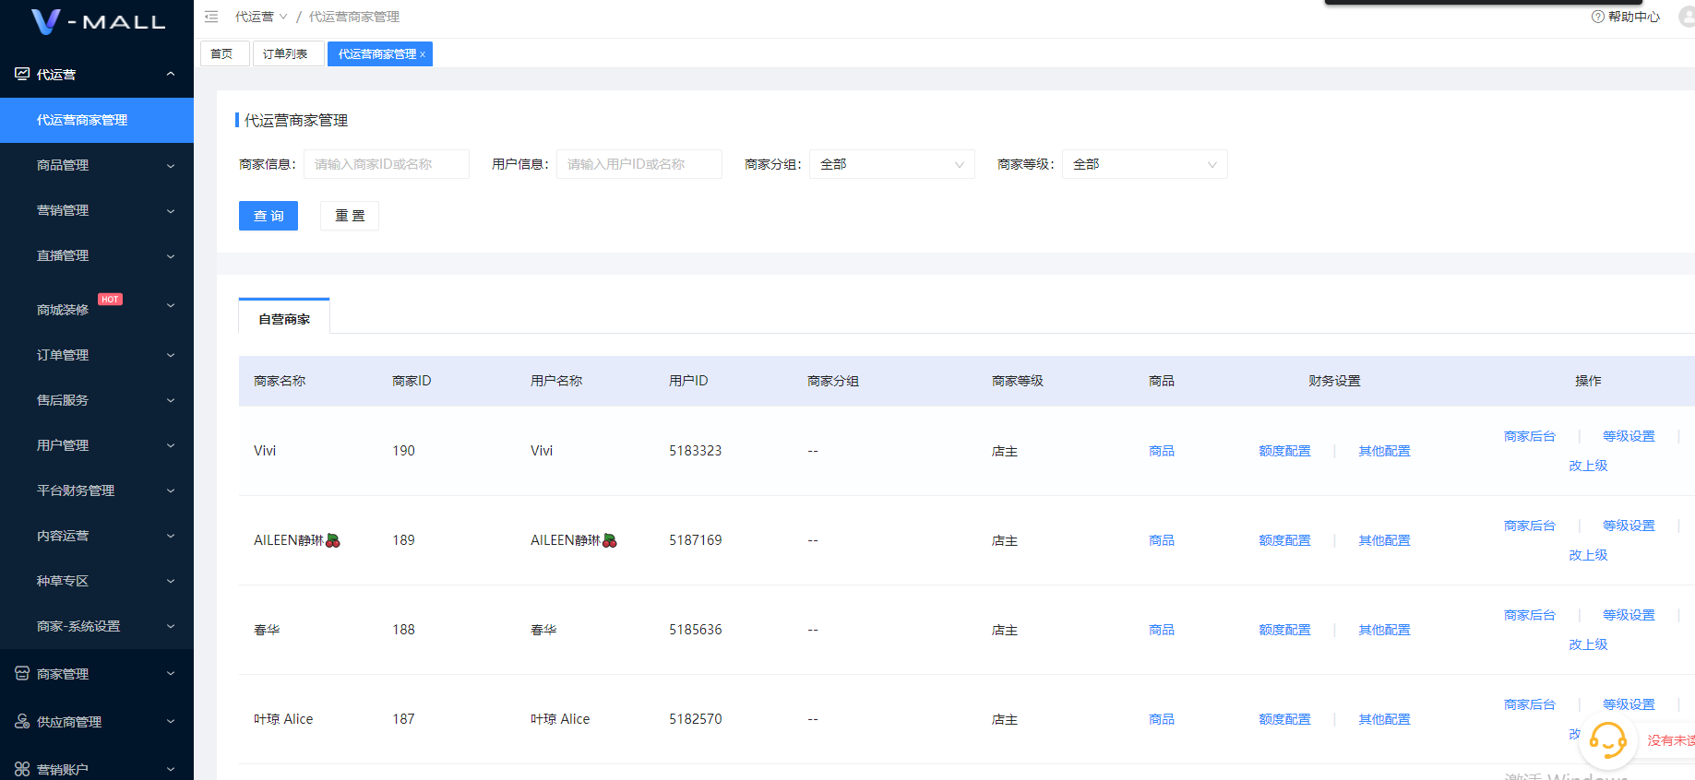
Task: Open 商品 link for AILEEN静琳
Action: click(x=1162, y=540)
